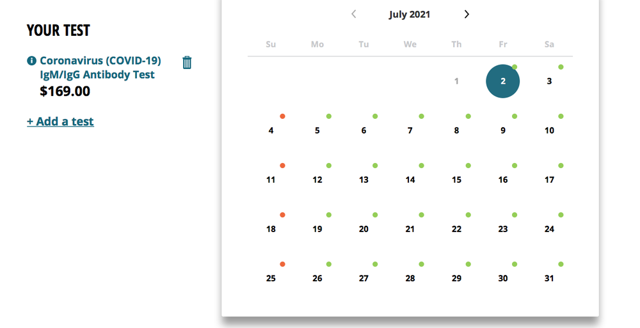
Task: Click the trash icon to remove test
Action: [187, 62]
